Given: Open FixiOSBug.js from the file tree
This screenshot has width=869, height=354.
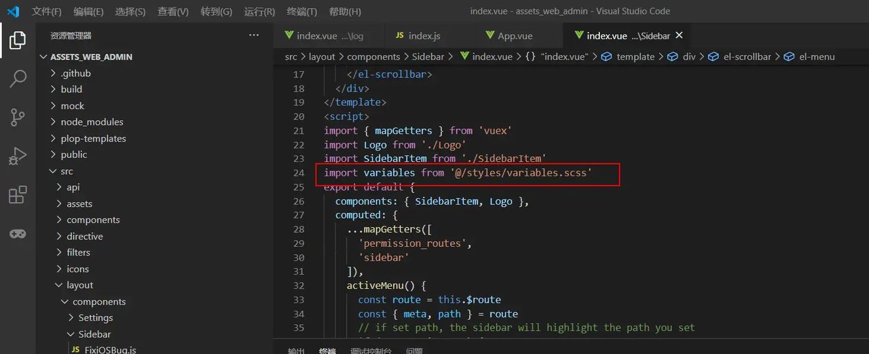Looking at the screenshot, I should tap(110, 350).
